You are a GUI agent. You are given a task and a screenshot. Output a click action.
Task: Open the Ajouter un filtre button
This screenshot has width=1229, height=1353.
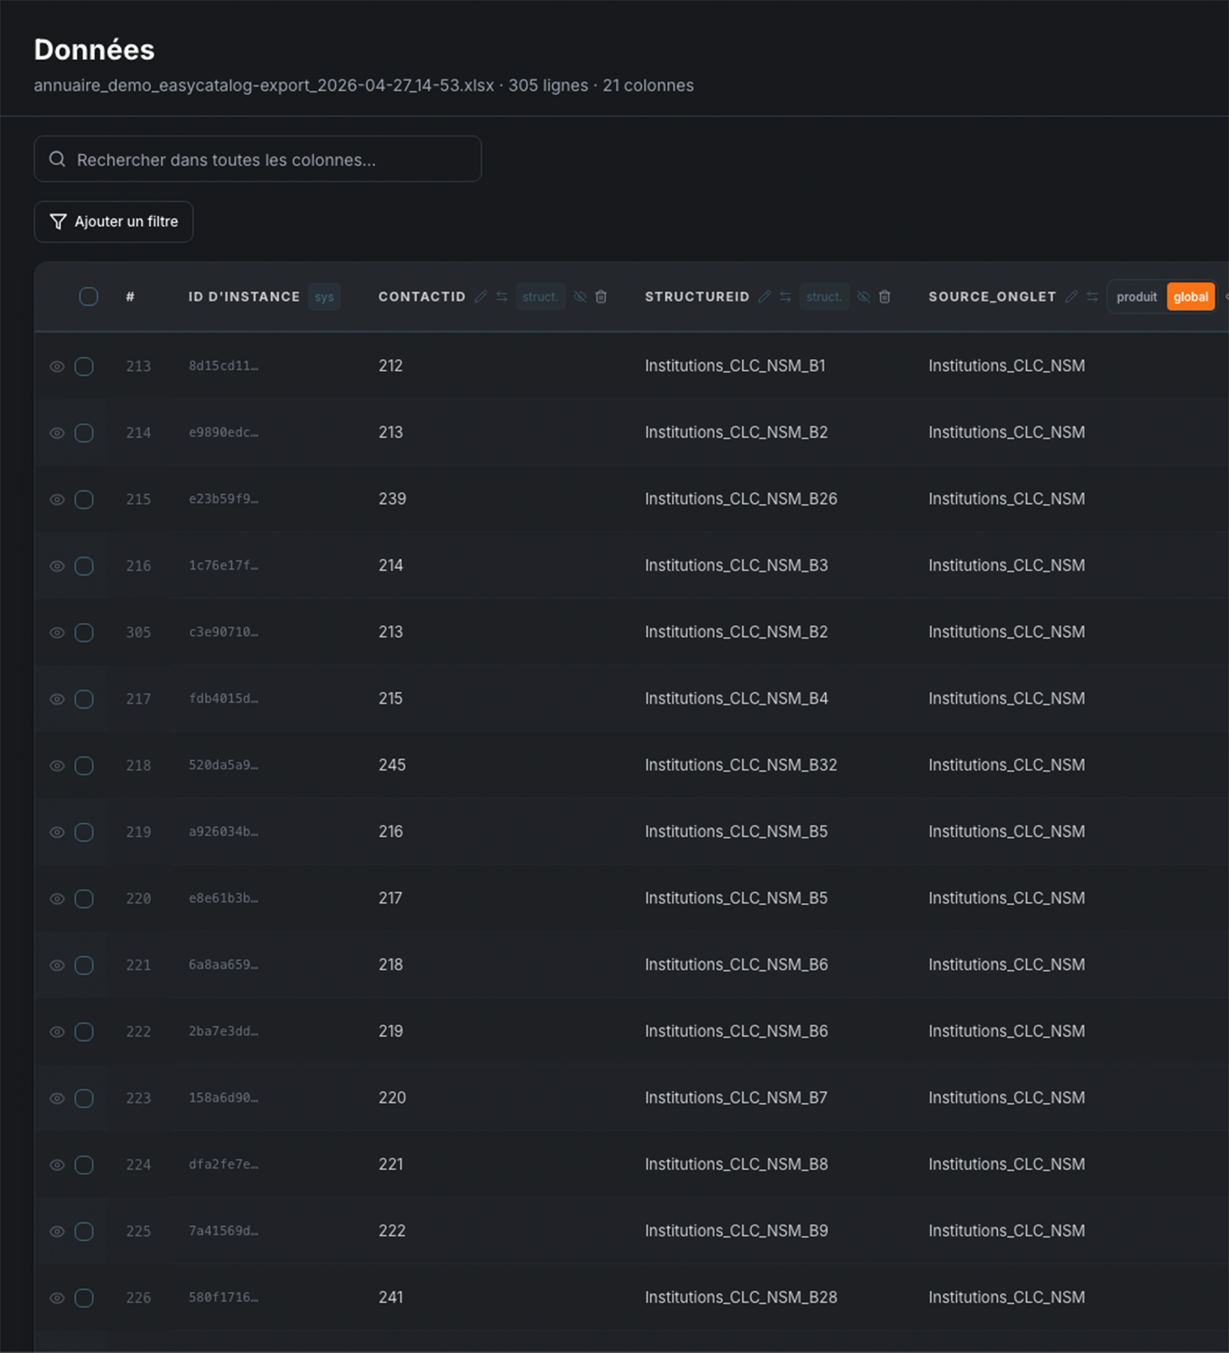point(114,221)
